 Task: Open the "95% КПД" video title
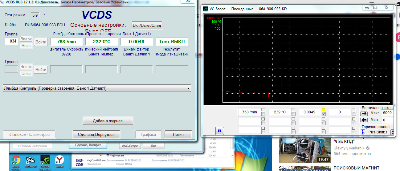344,142
